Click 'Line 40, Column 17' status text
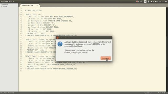The image size is (168, 94). pos(7,93)
